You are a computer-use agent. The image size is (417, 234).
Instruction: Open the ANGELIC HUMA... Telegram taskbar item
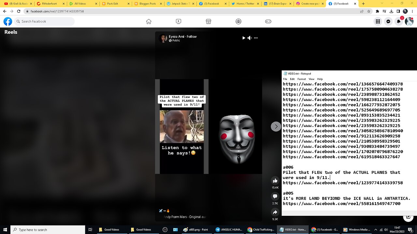(x=229, y=230)
